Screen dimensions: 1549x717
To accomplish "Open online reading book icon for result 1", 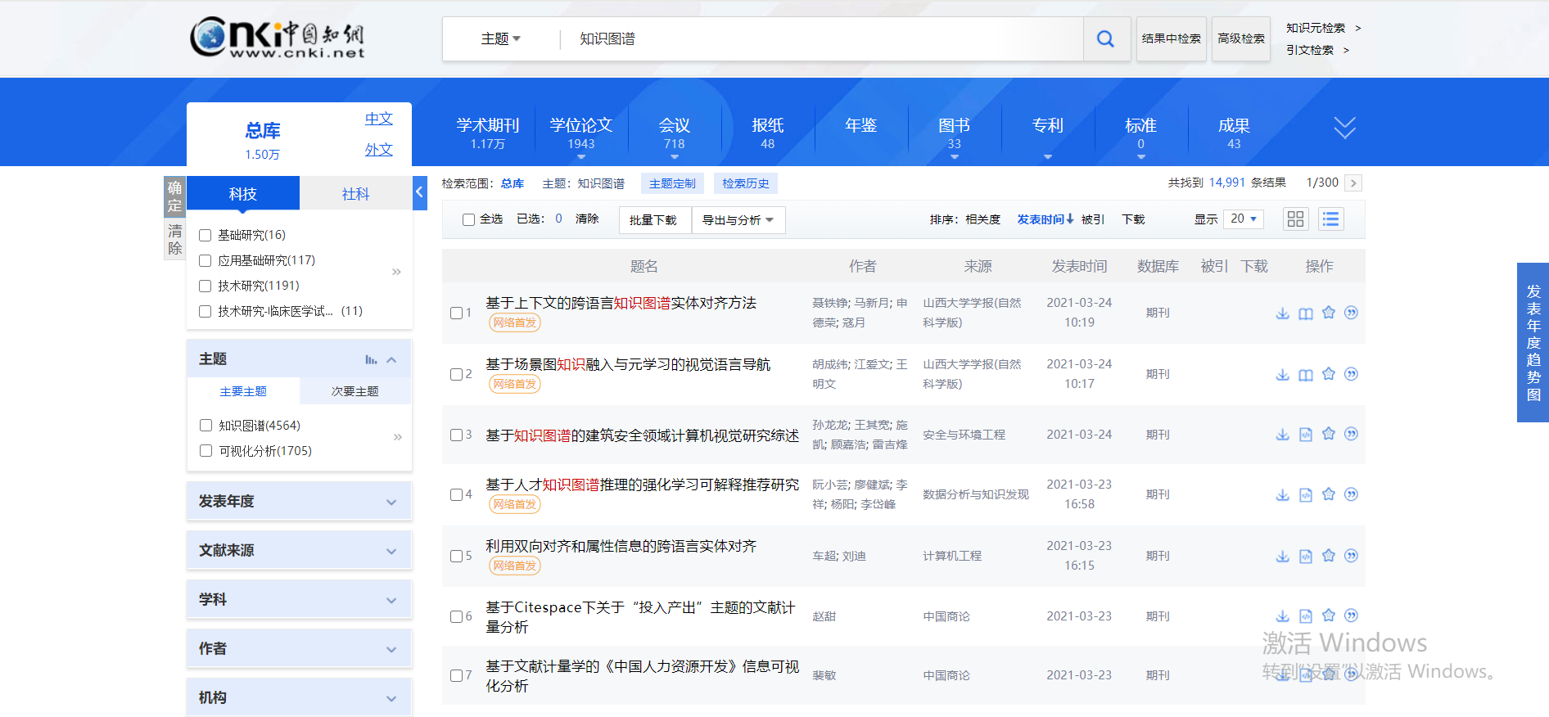I will coord(1306,313).
